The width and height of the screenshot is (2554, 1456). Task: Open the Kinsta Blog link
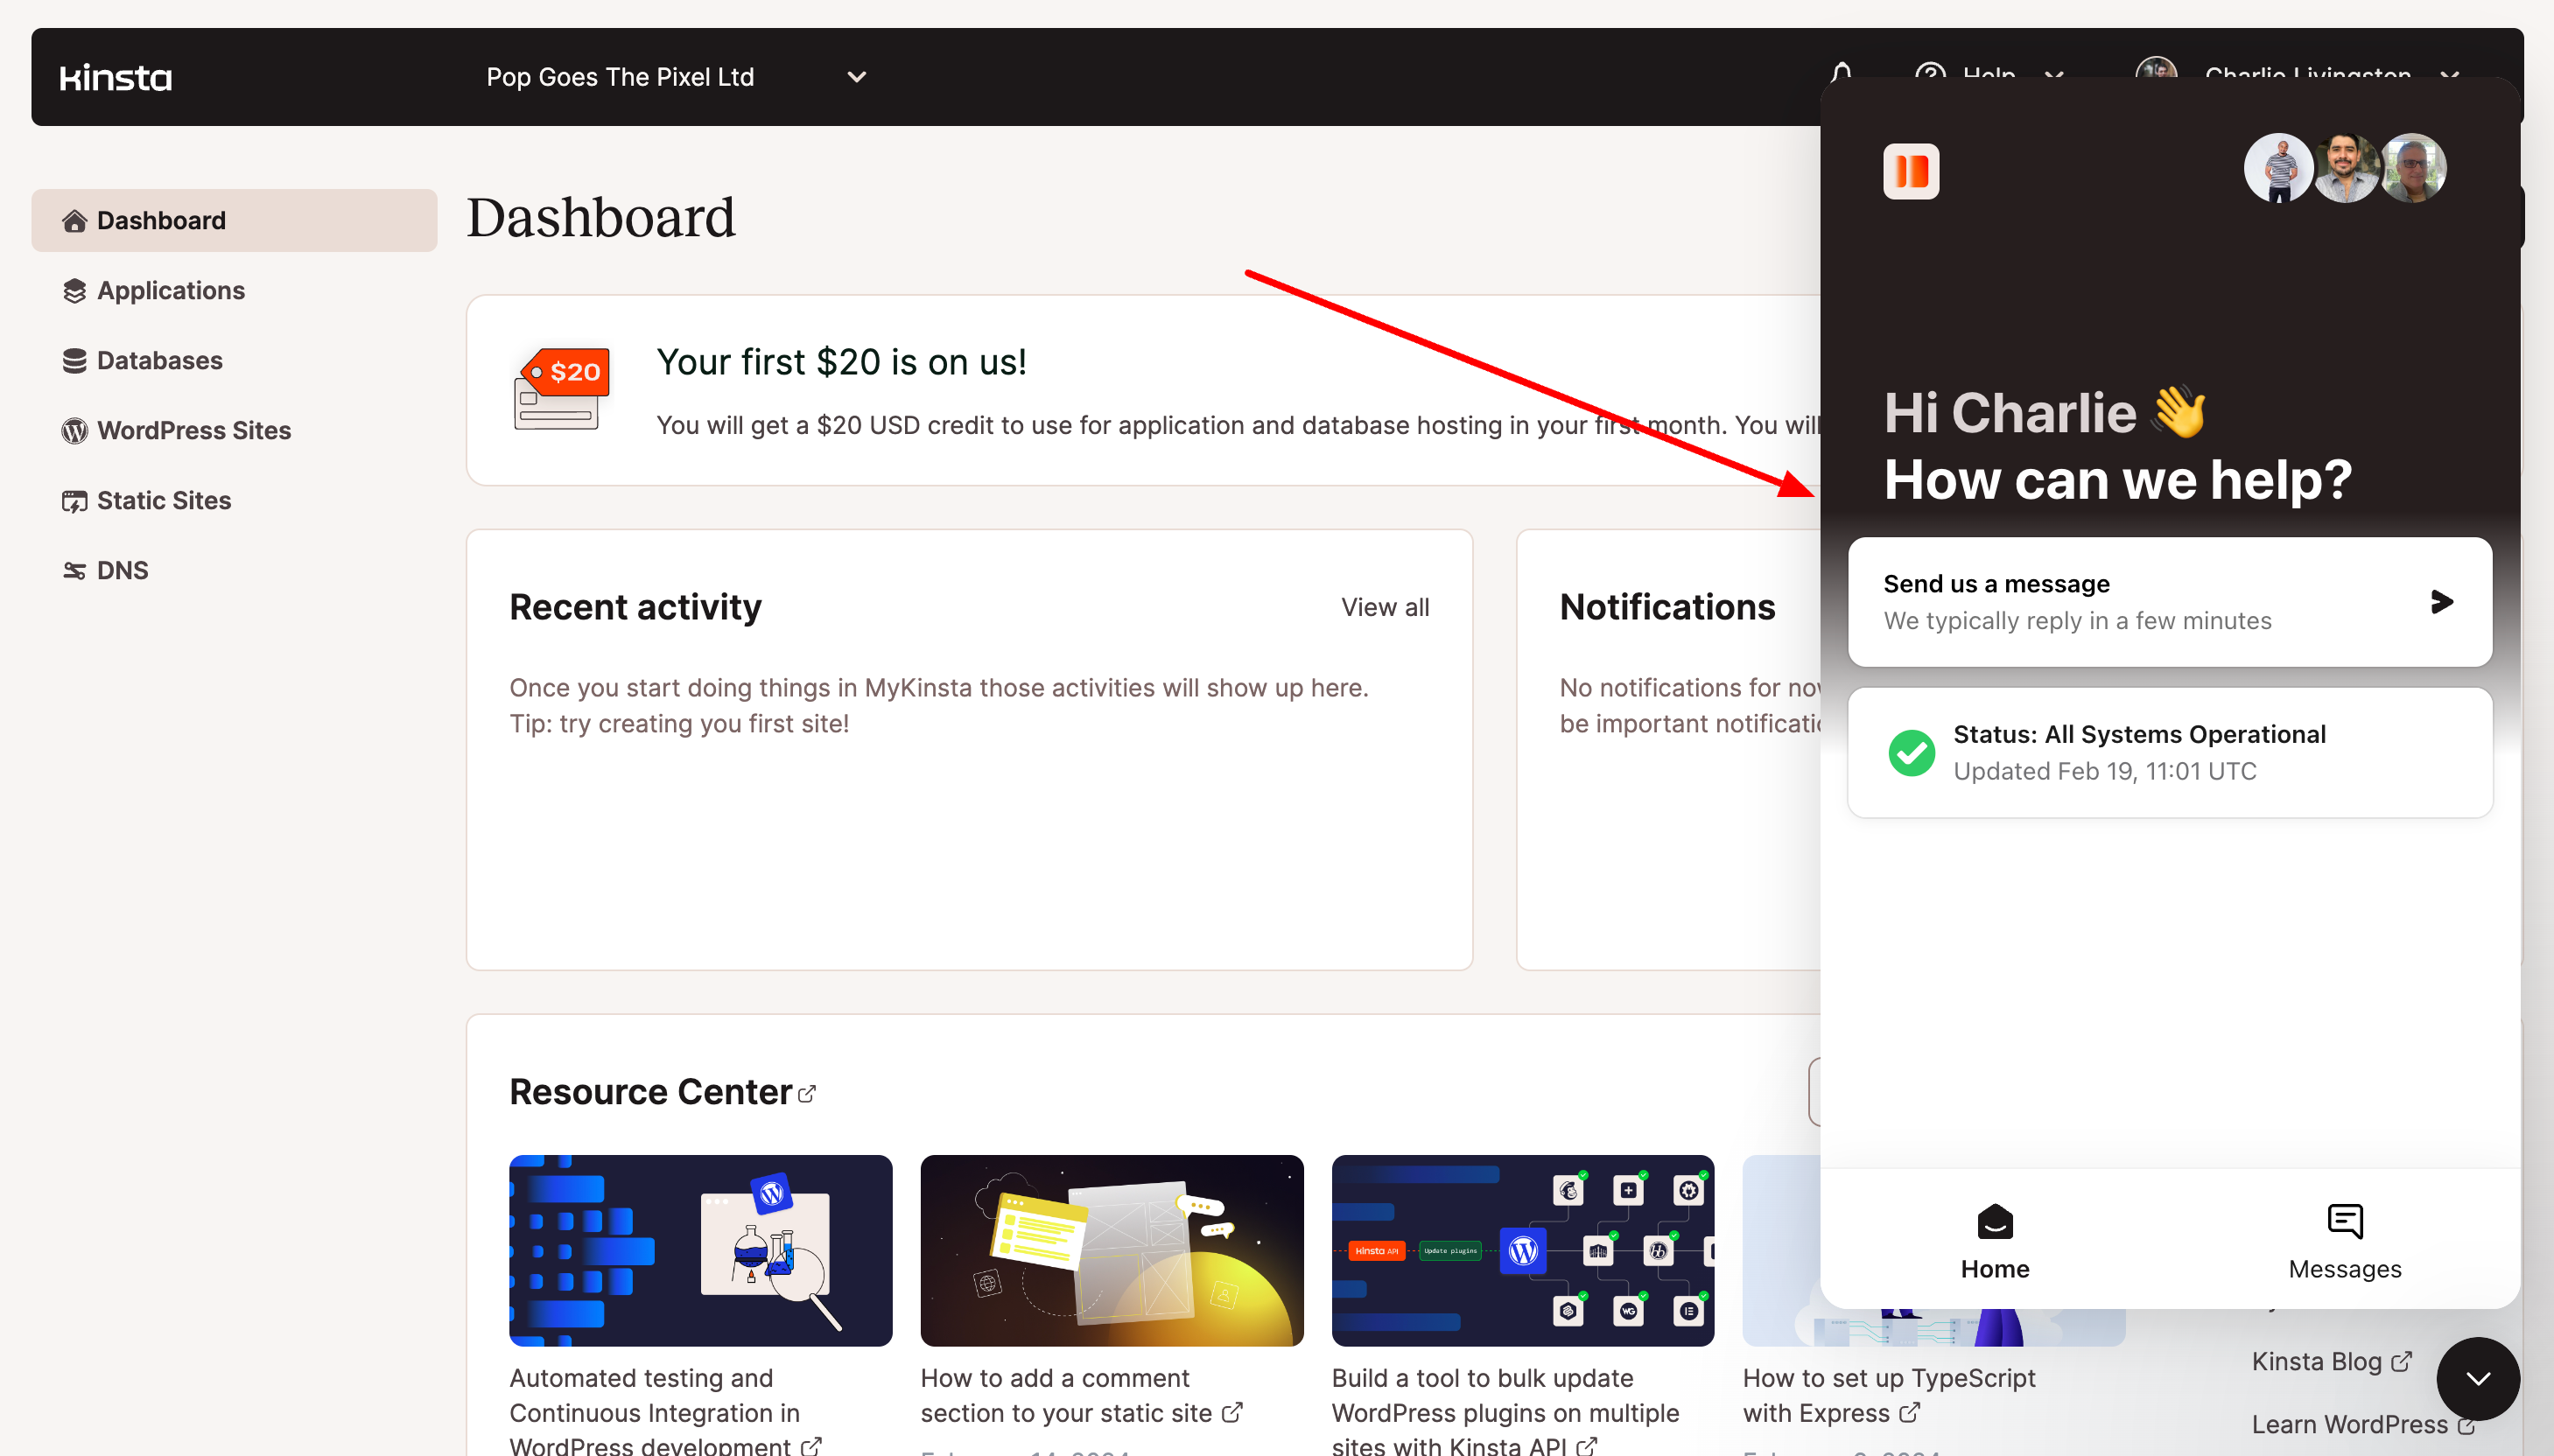2331,1361
